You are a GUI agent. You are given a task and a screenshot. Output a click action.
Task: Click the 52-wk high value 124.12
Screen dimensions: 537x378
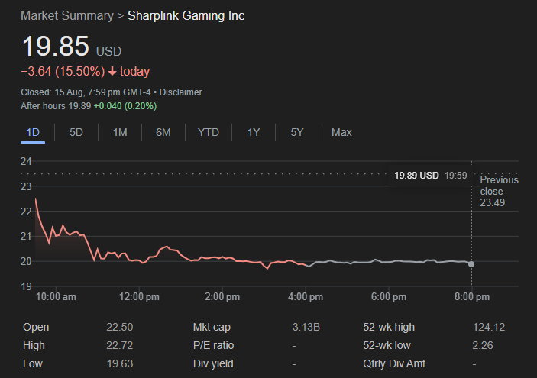pyautogui.click(x=489, y=328)
